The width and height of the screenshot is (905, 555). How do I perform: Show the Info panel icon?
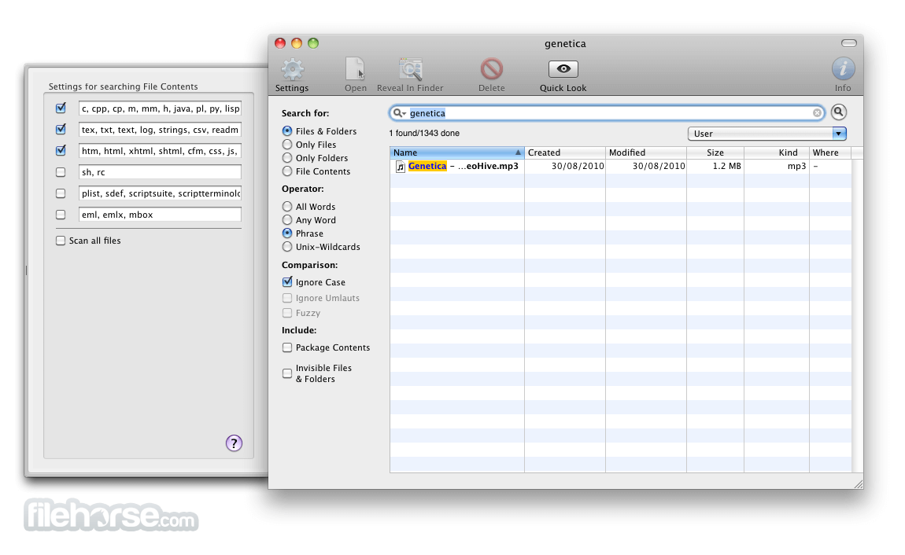843,68
